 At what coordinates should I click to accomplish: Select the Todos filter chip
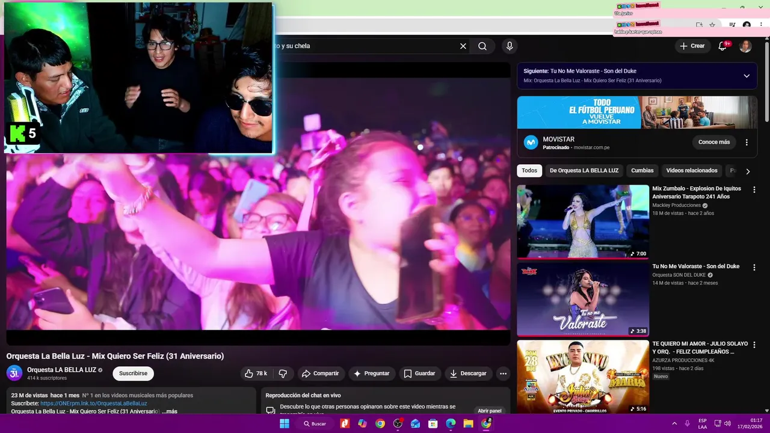click(529, 171)
